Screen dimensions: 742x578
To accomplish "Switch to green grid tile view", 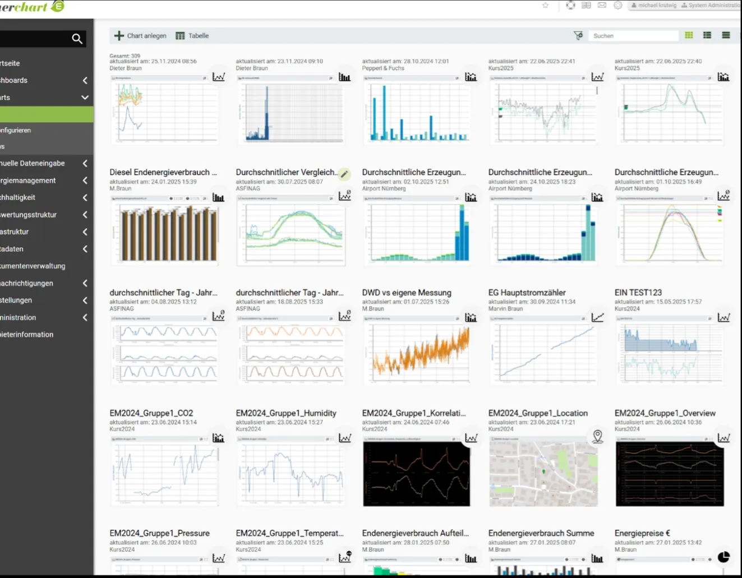I will tap(689, 35).
